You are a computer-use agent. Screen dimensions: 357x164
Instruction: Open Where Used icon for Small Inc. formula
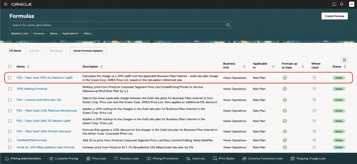pyautogui.click(x=315, y=147)
